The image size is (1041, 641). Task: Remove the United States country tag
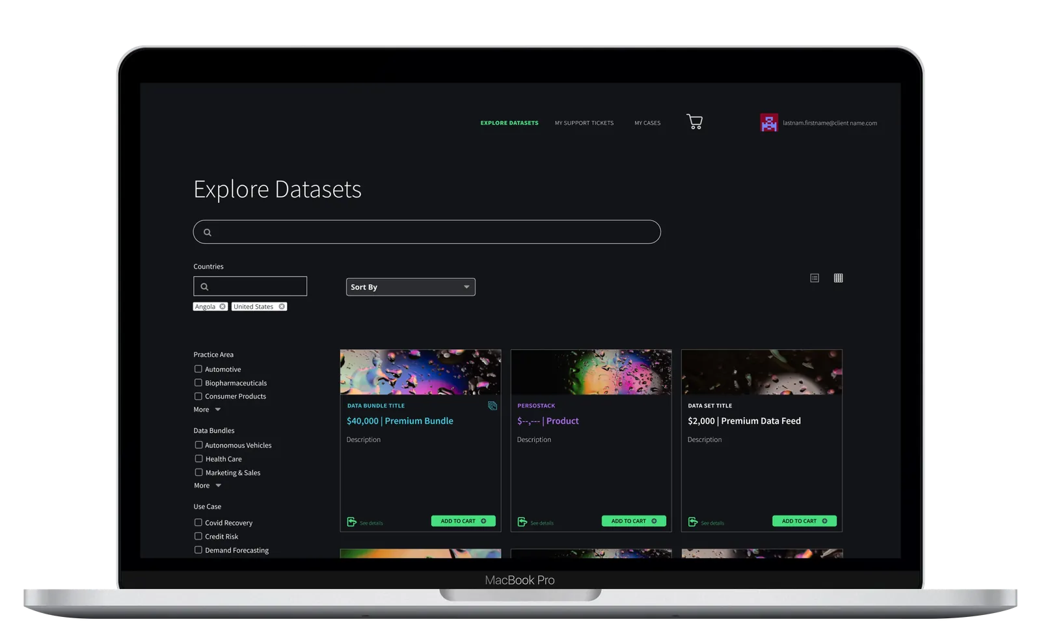[282, 307]
